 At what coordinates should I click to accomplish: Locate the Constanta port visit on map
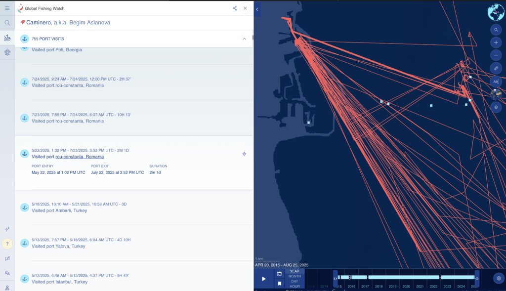pyautogui.click(x=244, y=154)
